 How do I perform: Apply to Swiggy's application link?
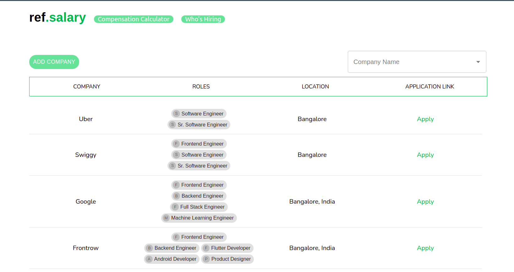[425, 155]
